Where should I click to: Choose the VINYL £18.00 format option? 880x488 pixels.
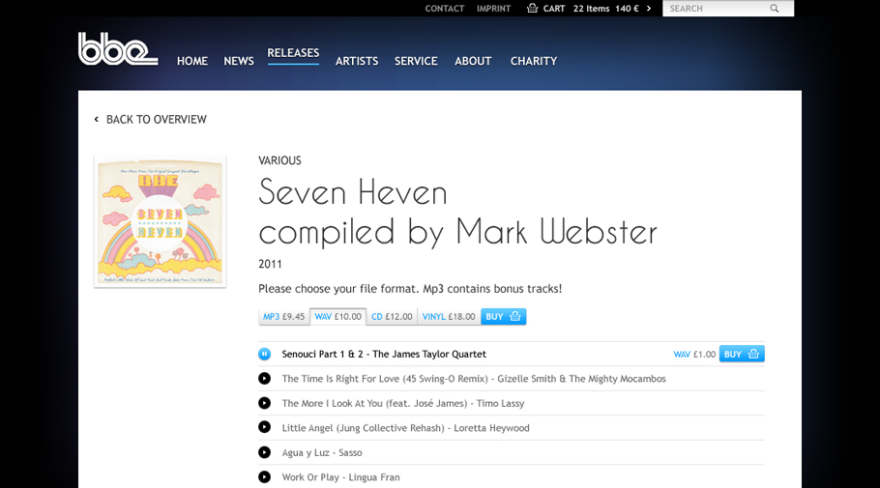tap(449, 316)
